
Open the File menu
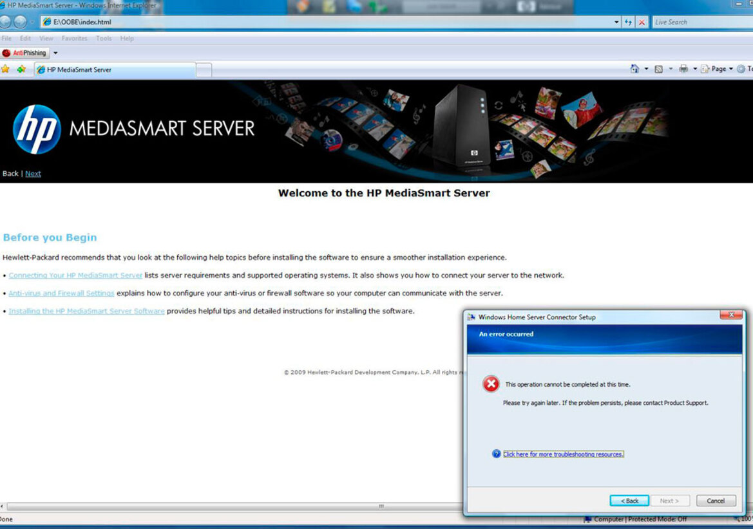(x=6, y=39)
